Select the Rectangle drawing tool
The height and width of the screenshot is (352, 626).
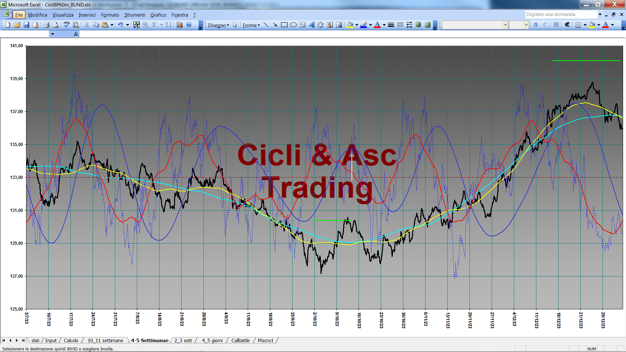284,25
